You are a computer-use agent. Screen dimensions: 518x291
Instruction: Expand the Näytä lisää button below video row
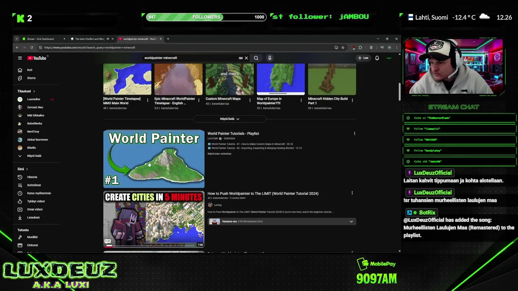[229, 119]
